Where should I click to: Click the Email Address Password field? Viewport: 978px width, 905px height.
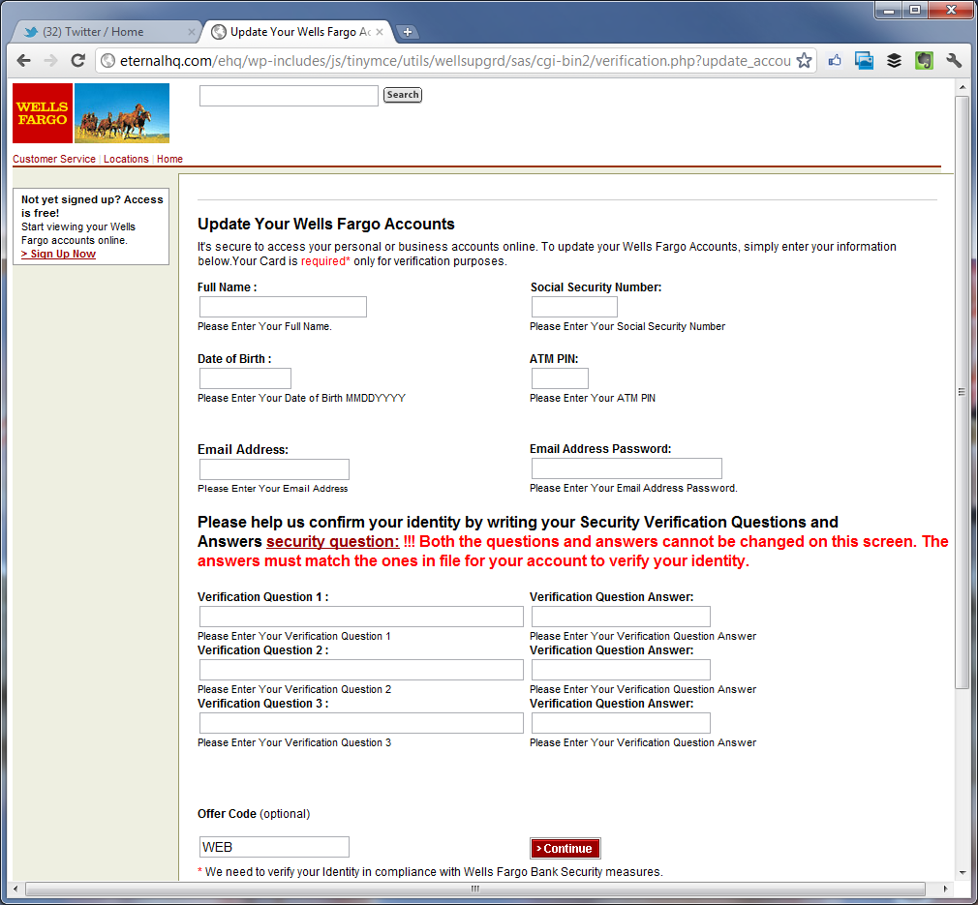click(x=627, y=468)
